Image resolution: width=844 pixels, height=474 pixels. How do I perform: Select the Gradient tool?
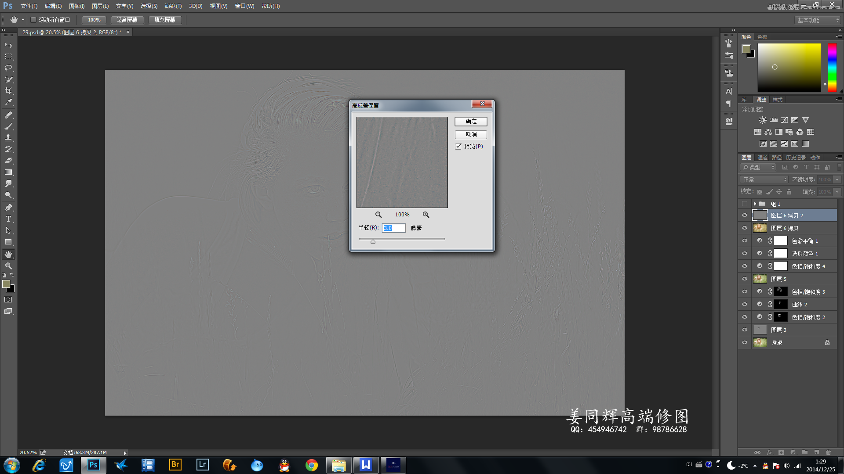8,172
